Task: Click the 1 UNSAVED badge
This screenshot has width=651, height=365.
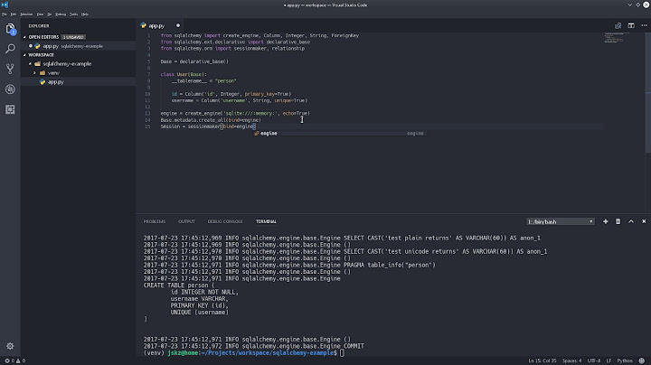Action: [x=73, y=37]
